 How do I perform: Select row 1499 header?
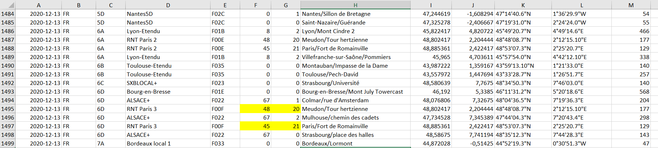click(x=8, y=143)
